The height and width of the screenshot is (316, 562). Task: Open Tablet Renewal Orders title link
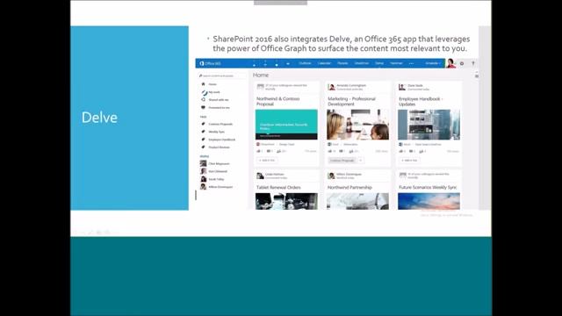(x=278, y=187)
